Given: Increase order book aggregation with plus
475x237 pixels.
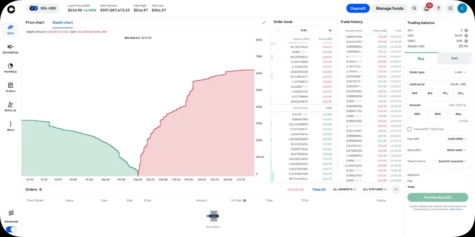Looking at the screenshot, I should pos(330,30).
